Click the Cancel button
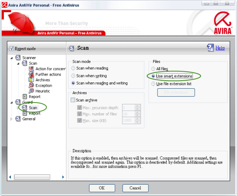 click(135, 188)
